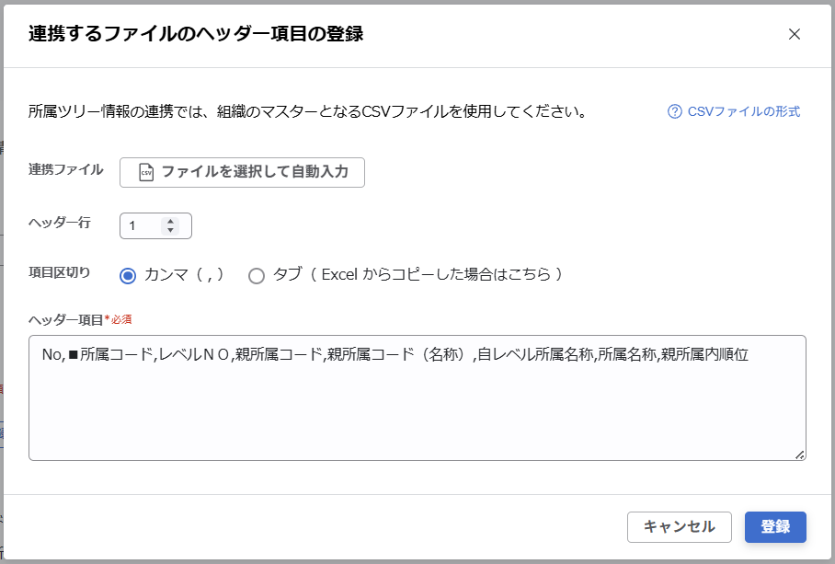Click ヘッダー行 label

(x=59, y=223)
